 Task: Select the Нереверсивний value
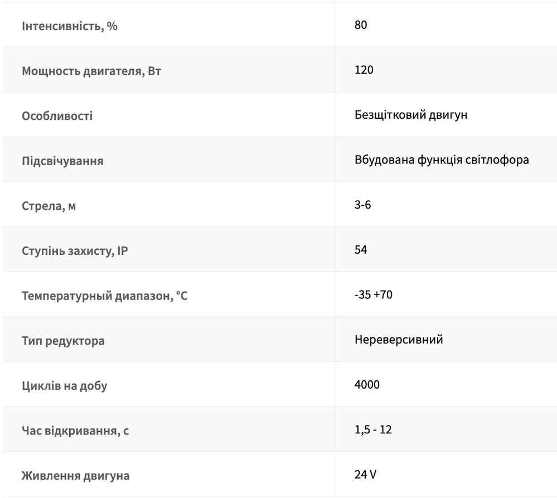point(399,340)
